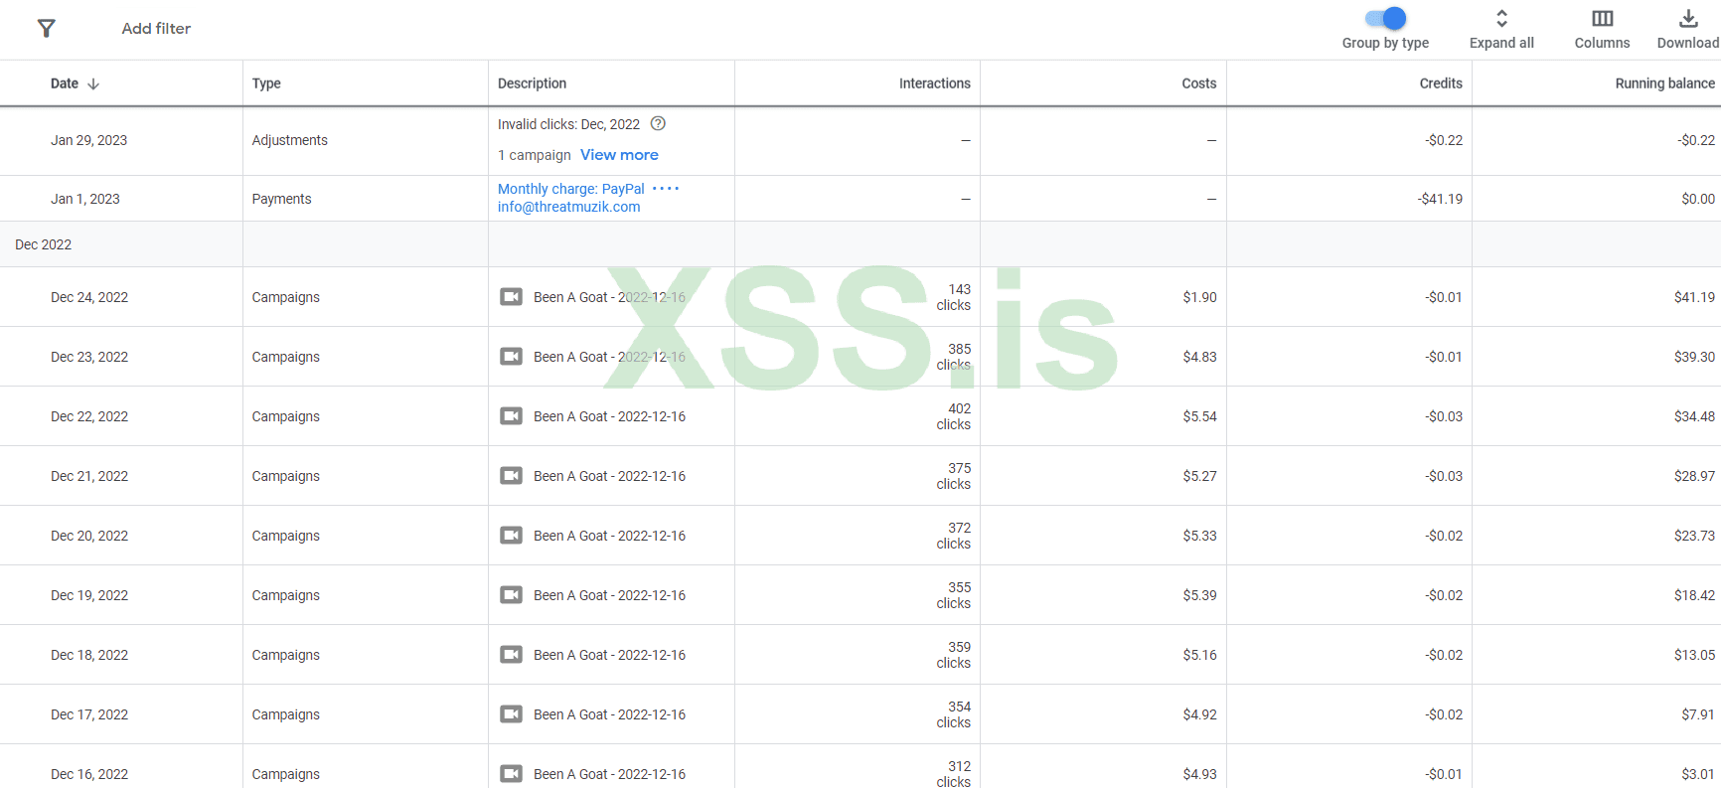
Task: Click the Credits column header
Action: coord(1440,83)
